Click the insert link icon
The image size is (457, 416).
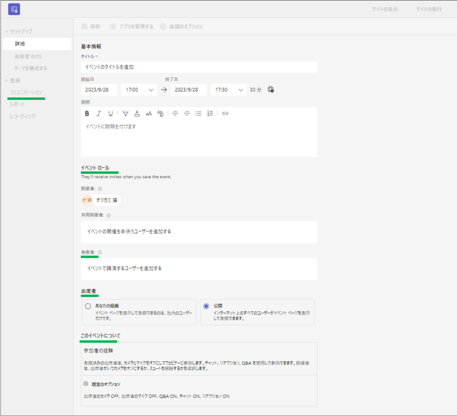click(x=225, y=113)
